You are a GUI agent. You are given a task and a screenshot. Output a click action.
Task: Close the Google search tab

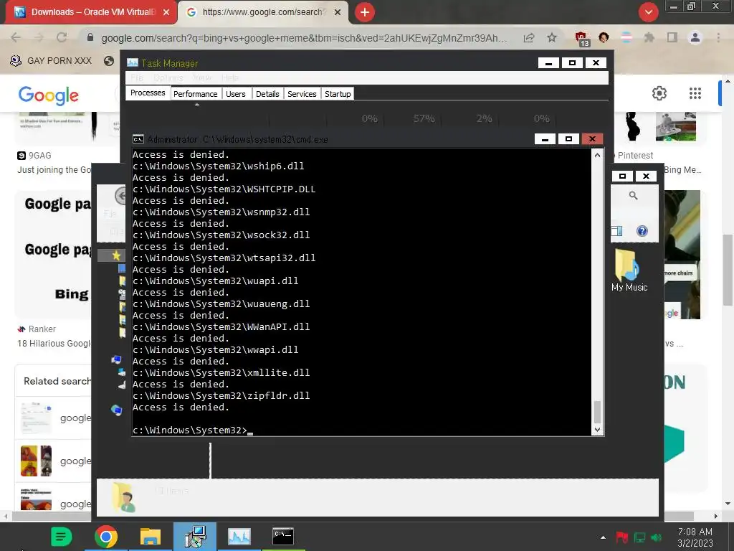338,13
